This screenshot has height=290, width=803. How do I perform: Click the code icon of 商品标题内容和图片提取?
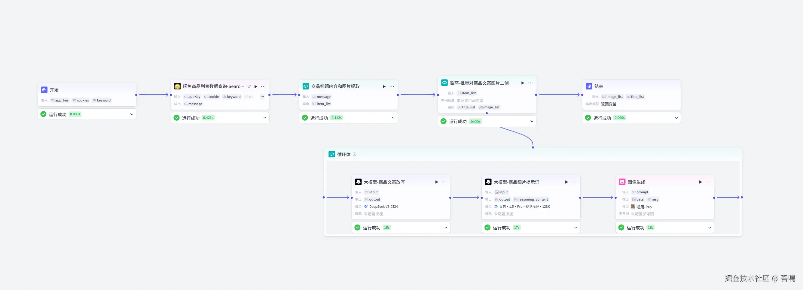pos(306,86)
